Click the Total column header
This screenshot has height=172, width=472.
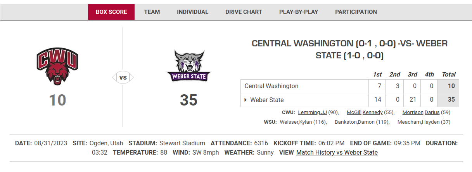449,74
